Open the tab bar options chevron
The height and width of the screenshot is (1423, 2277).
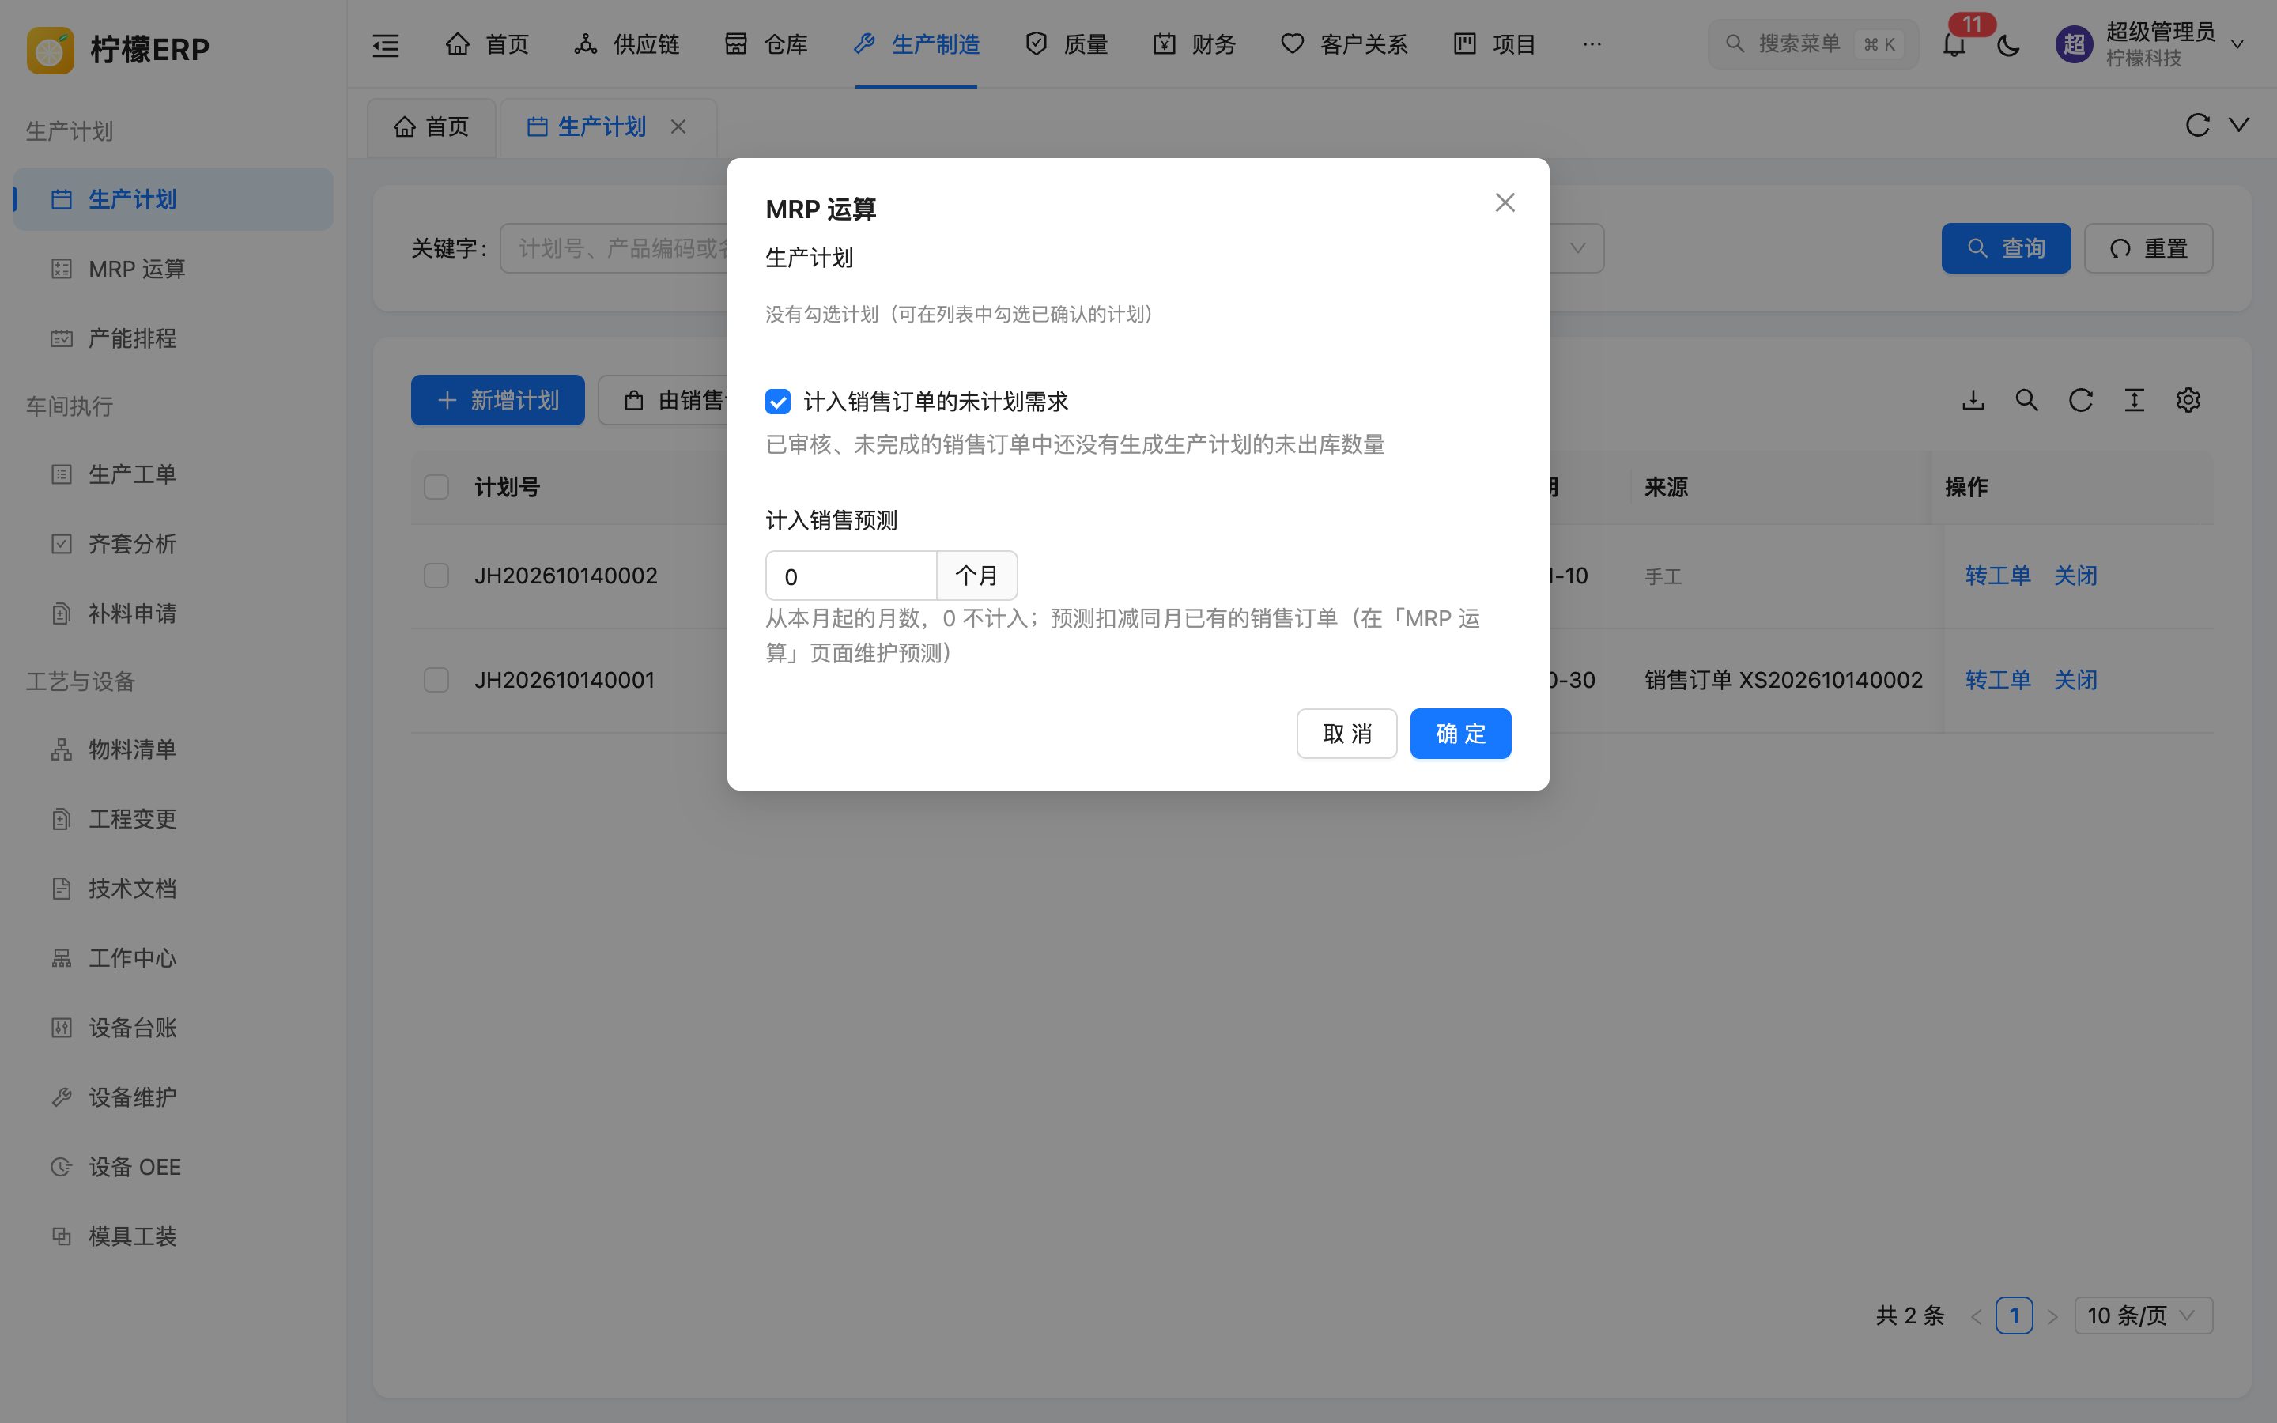pyautogui.click(x=2239, y=125)
